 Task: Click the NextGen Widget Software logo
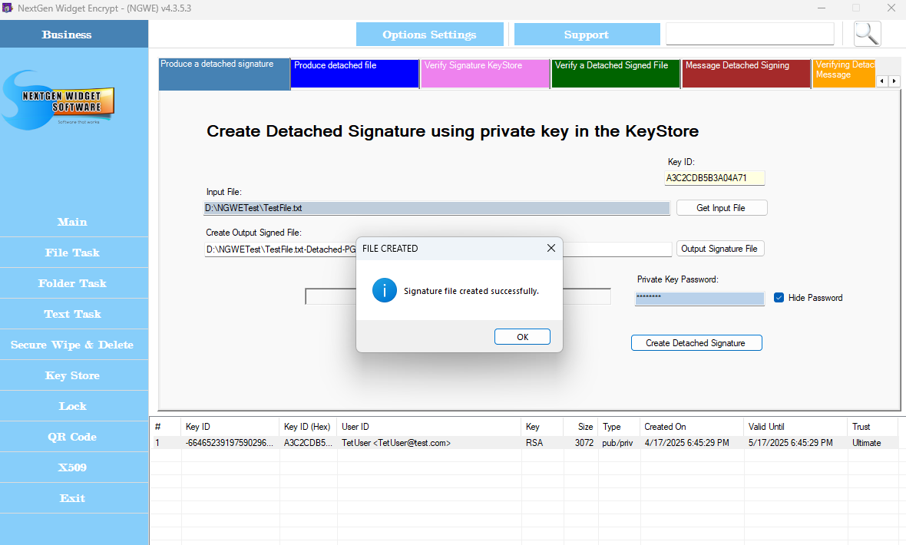(x=58, y=101)
